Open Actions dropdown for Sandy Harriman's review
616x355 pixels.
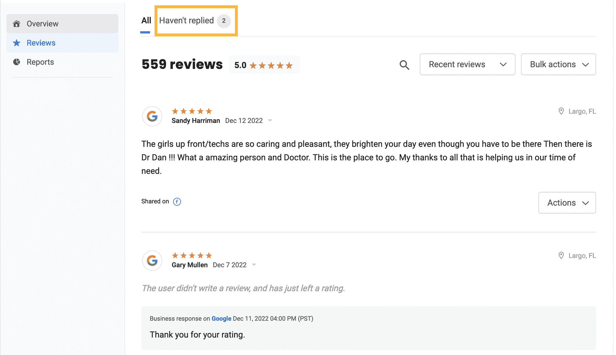click(567, 203)
